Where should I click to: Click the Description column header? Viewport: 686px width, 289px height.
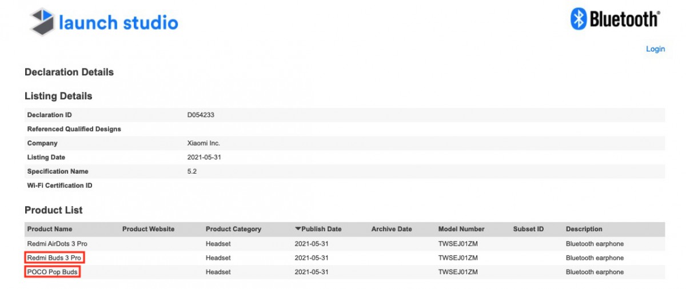(x=584, y=229)
